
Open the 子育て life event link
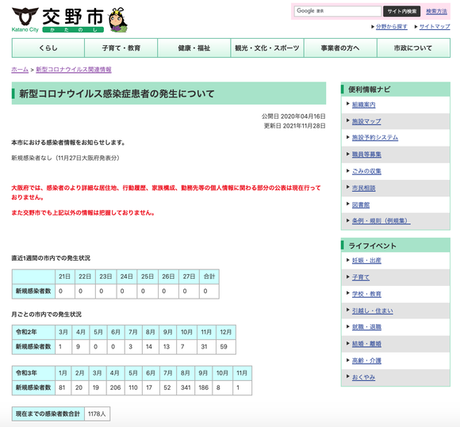coord(361,277)
